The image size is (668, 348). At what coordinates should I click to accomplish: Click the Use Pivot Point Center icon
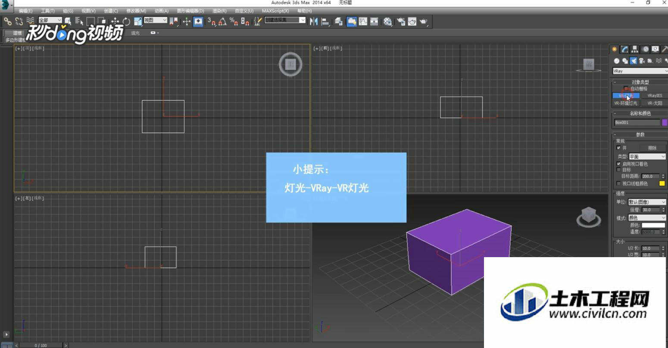(174, 22)
